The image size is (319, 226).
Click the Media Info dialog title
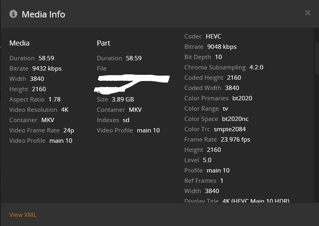pyautogui.click(x=43, y=14)
